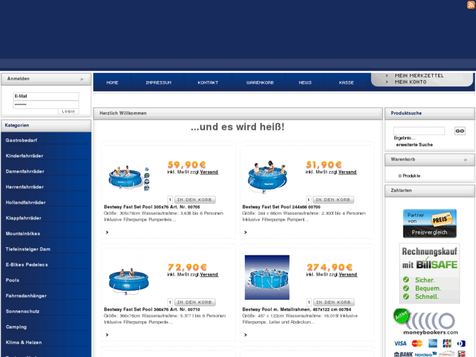
Task: Open Versand link under 51,90€
Action: pyautogui.click(x=347, y=172)
